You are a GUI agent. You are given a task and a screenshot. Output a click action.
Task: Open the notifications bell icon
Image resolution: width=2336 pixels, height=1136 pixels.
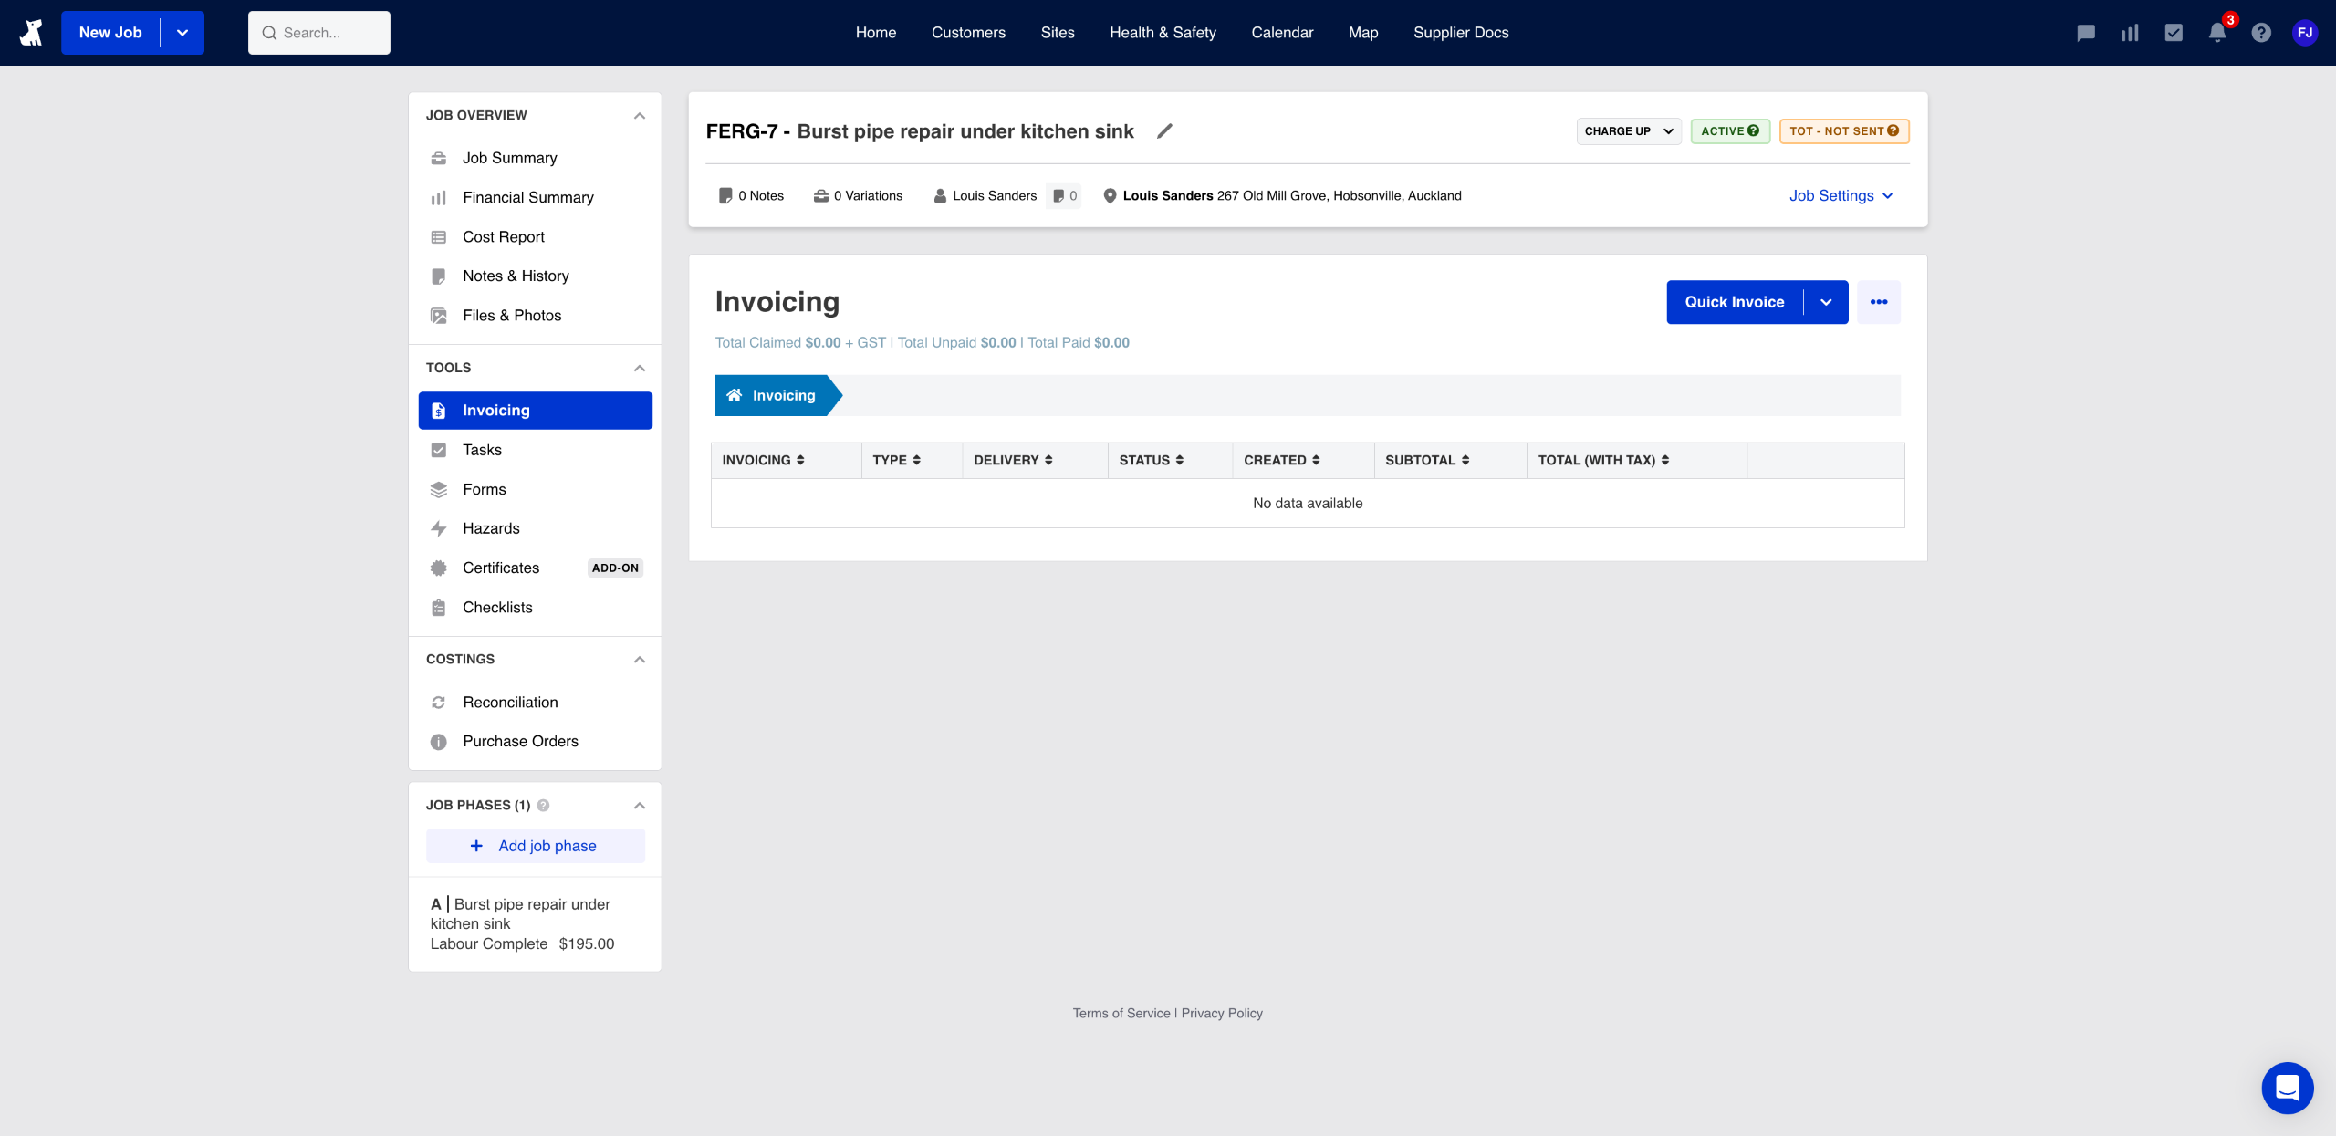(2217, 33)
